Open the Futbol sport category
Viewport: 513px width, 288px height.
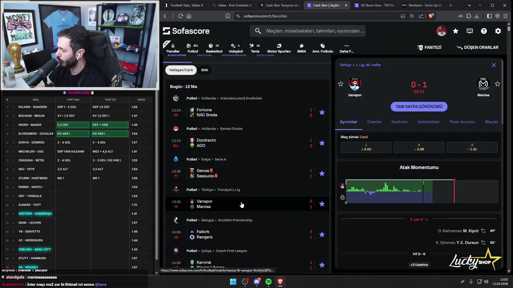pos(193,48)
